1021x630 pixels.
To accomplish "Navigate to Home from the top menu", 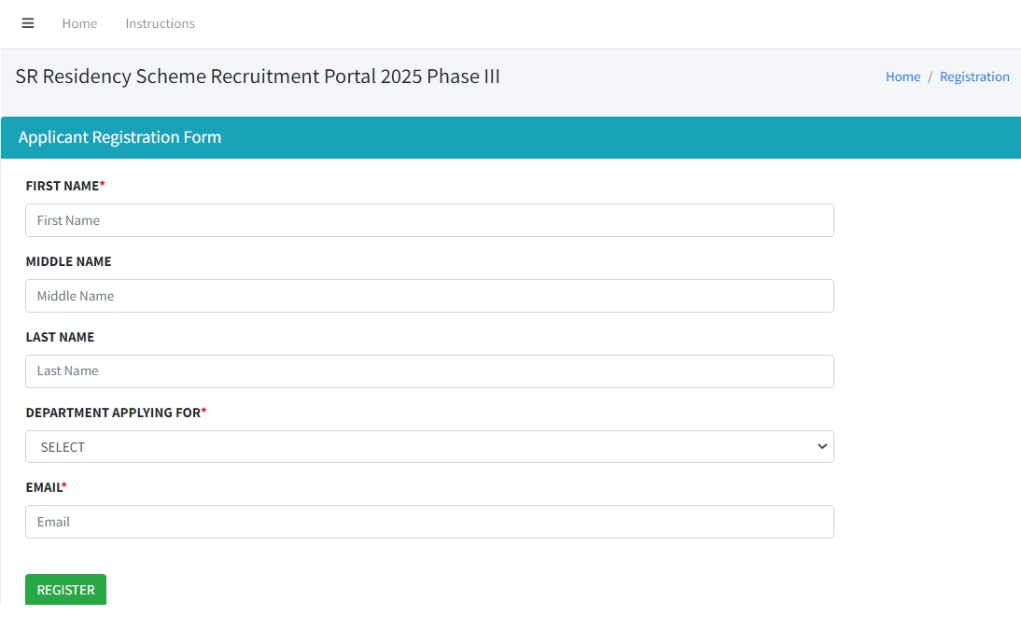I will pyautogui.click(x=79, y=23).
